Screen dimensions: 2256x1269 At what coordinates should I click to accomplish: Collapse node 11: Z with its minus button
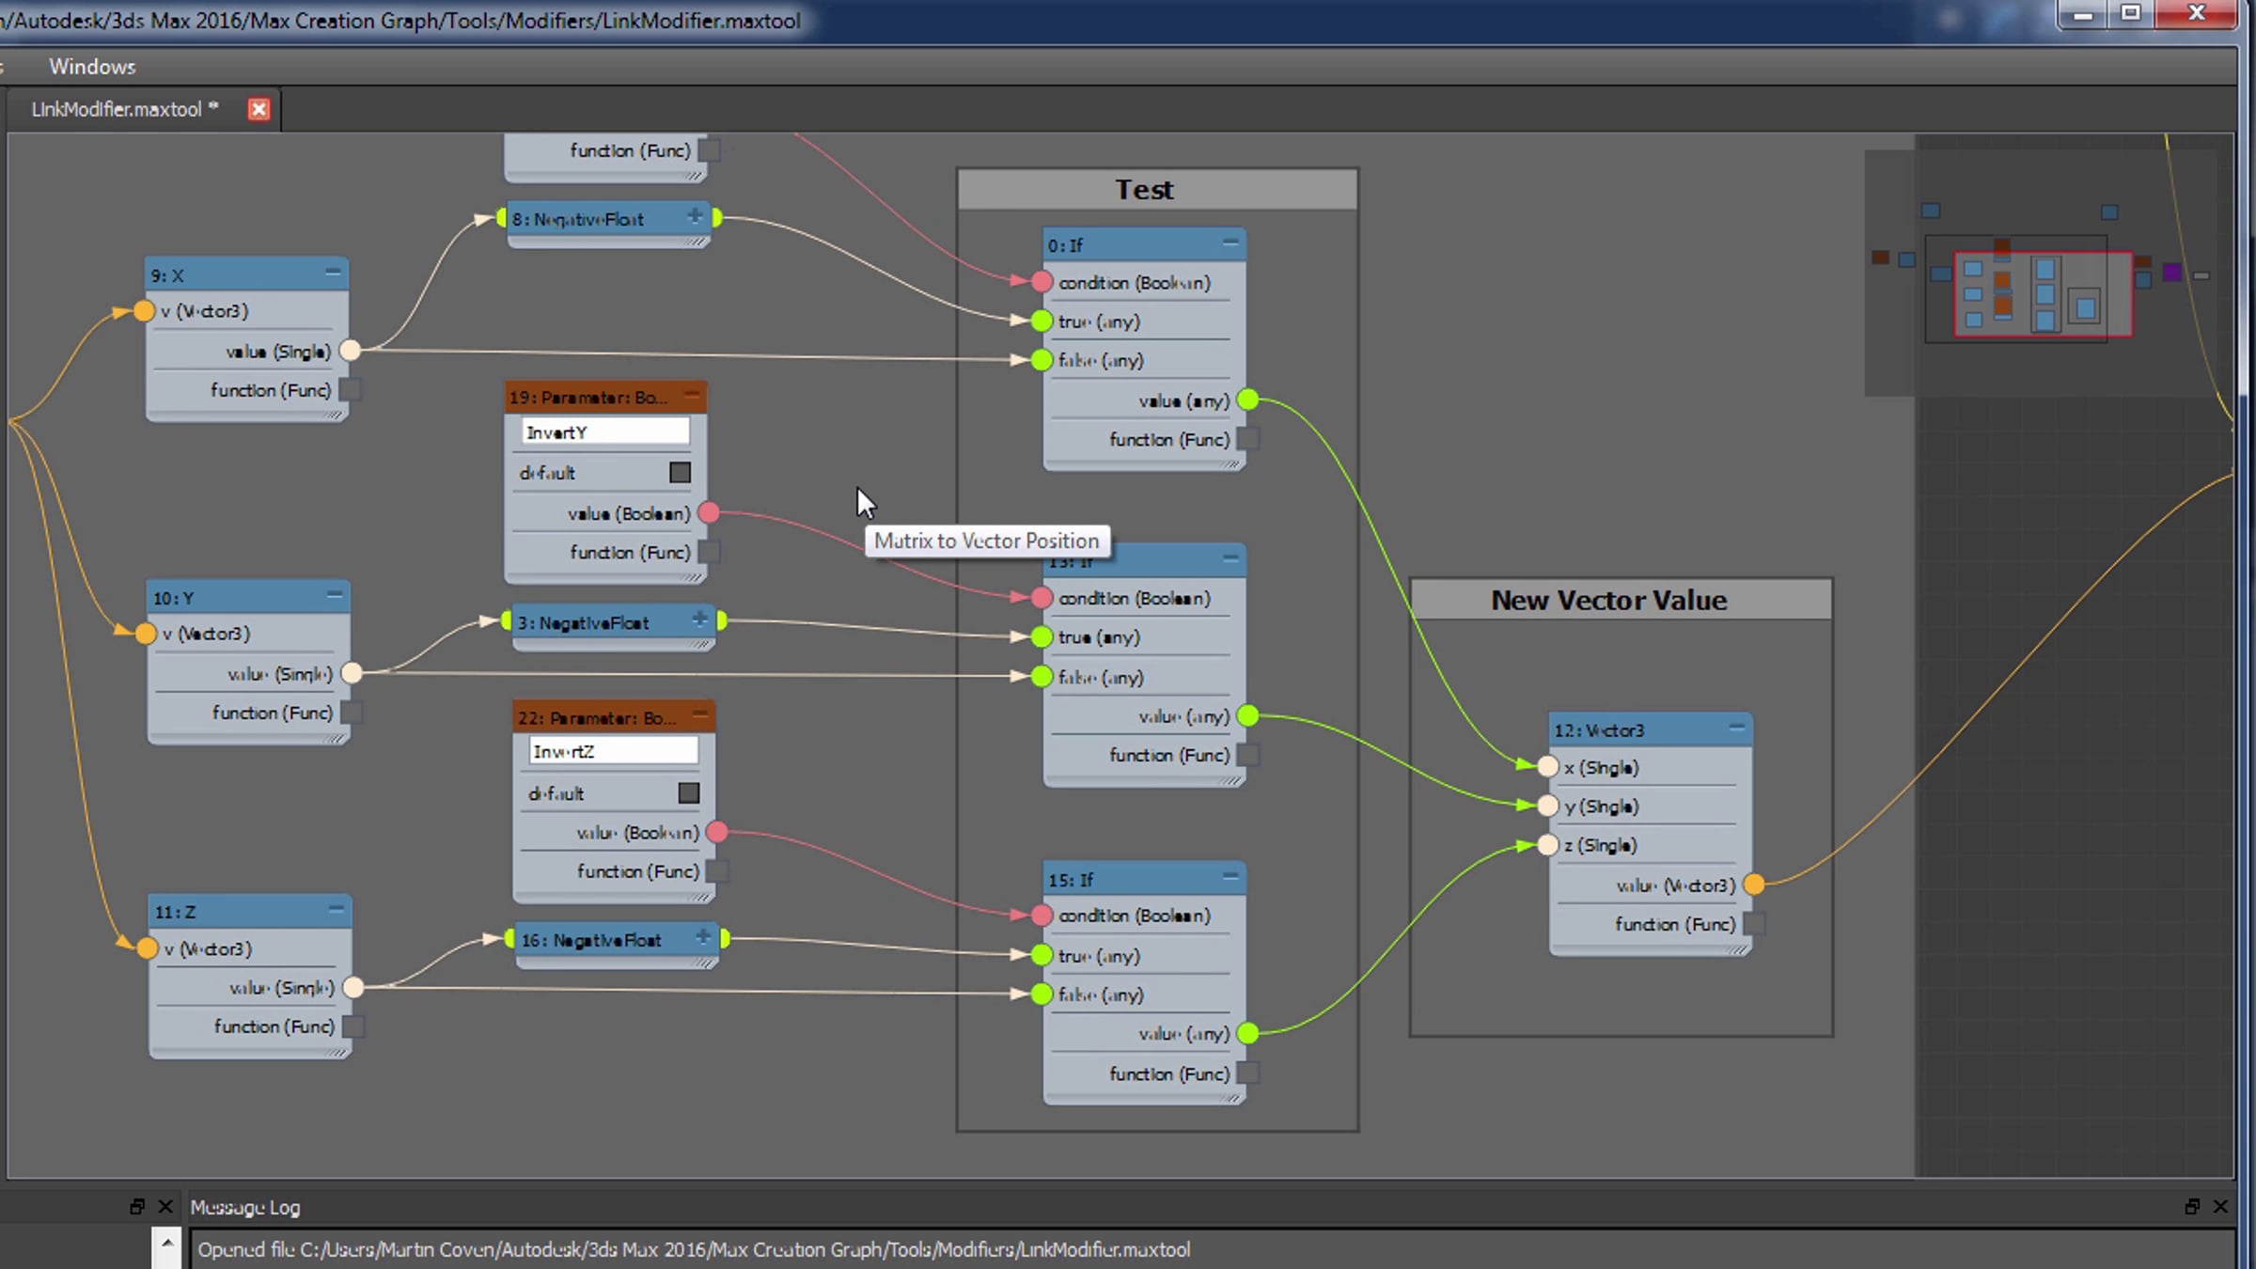coord(337,909)
